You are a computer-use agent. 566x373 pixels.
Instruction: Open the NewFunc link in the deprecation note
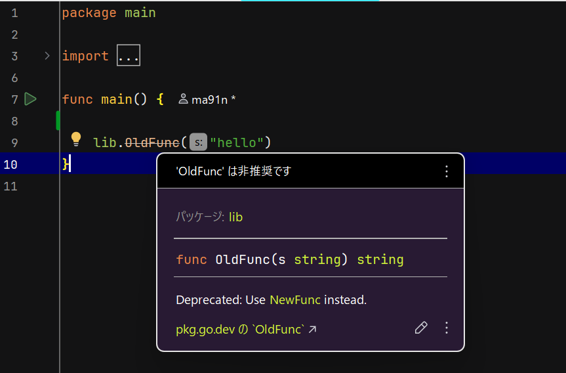[x=294, y=300]
